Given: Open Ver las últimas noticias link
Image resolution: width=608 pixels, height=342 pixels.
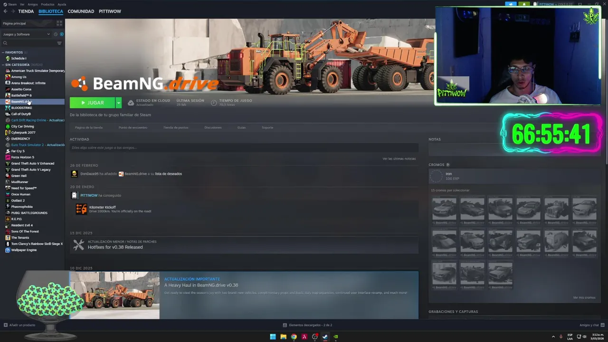Looking at the screenshot, I should coord(399,159).
